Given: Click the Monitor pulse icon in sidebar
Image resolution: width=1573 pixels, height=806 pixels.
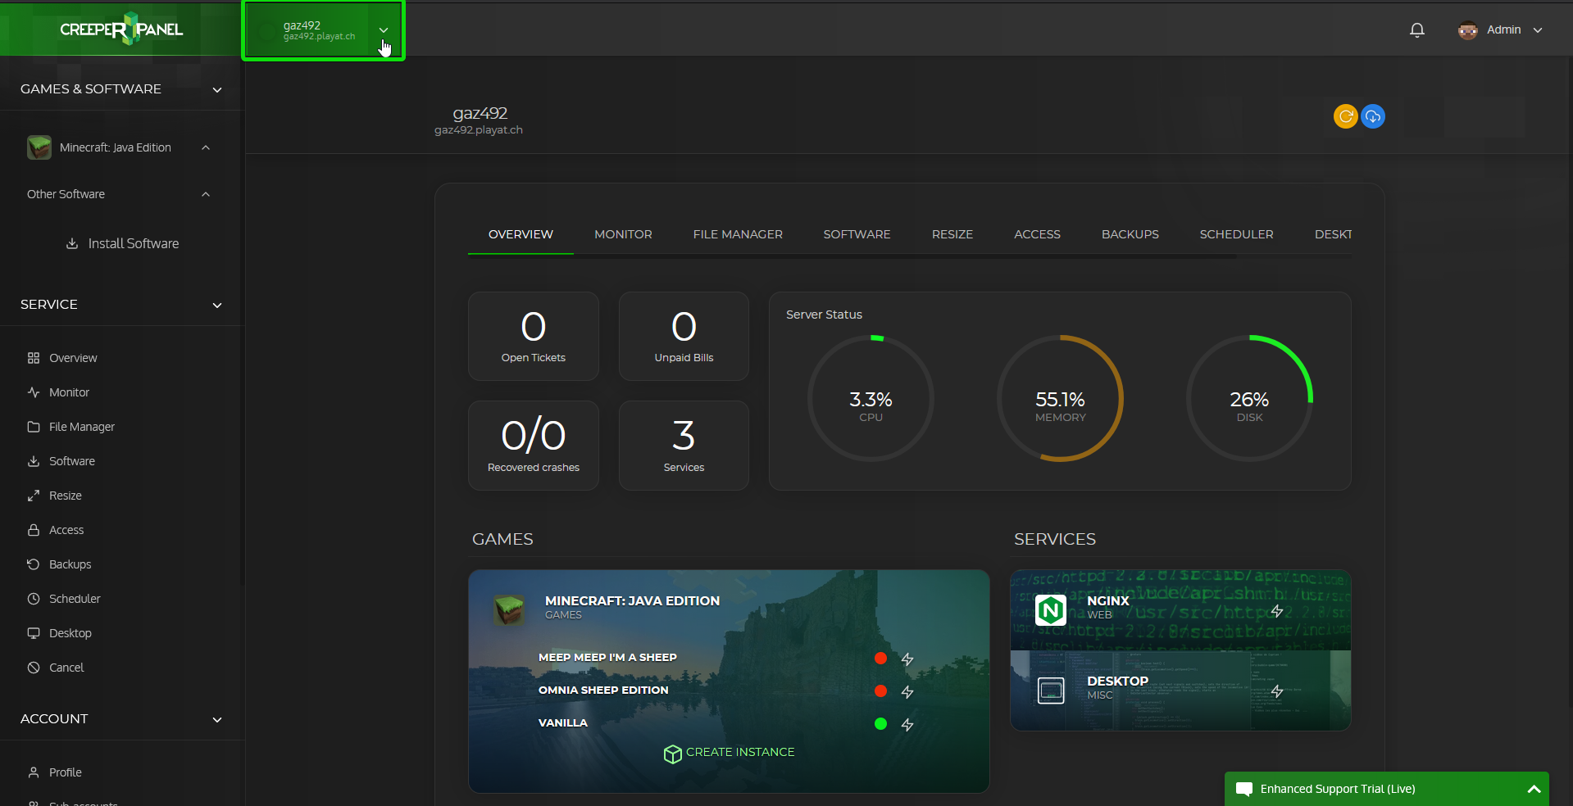Looking at the screenshot, I should click(34, 392).
